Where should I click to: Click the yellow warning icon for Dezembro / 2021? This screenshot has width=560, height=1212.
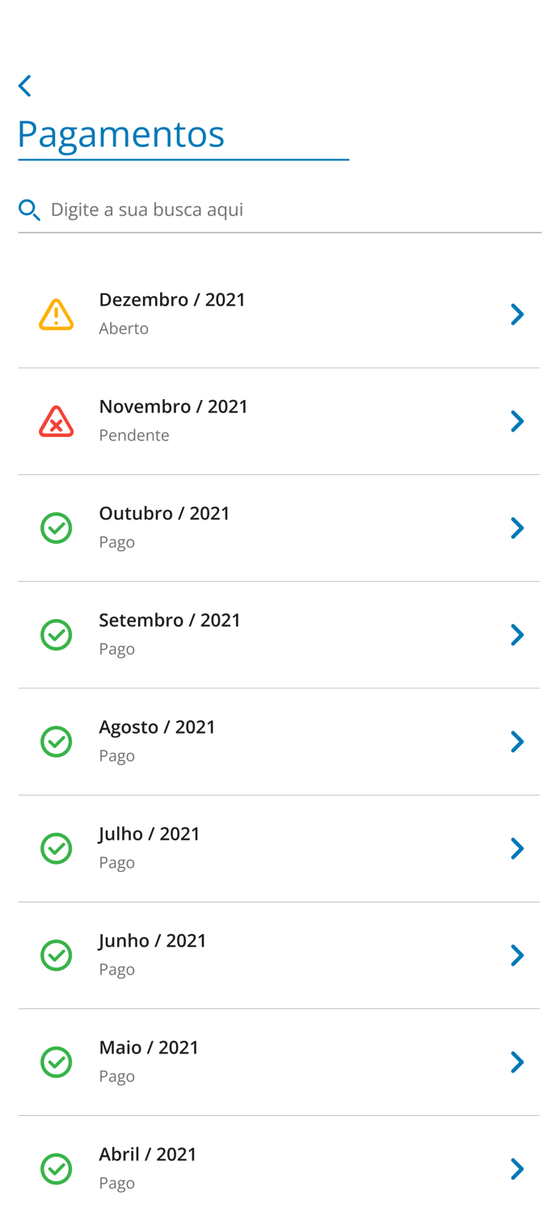[57, 314]
